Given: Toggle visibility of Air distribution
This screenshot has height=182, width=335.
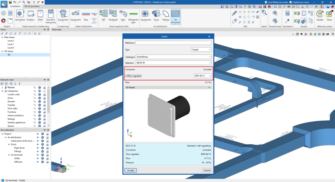Looking at the screenshot, I should coord(38,137).
